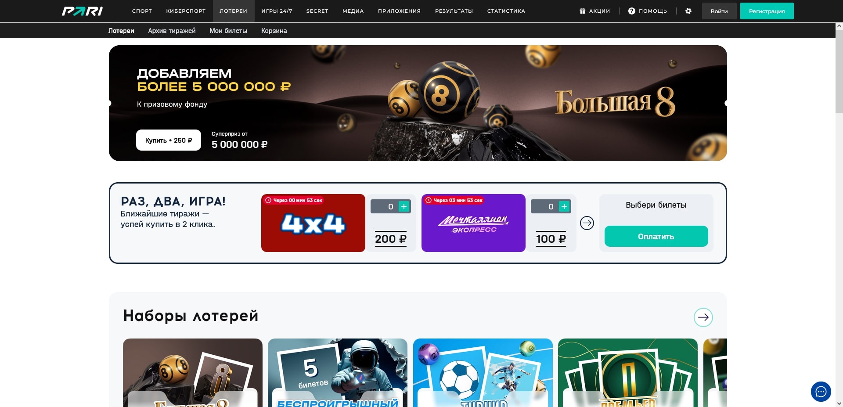Click the Регистрация button
This screenshot has height=407, width=843.
[x=767, y=11]
